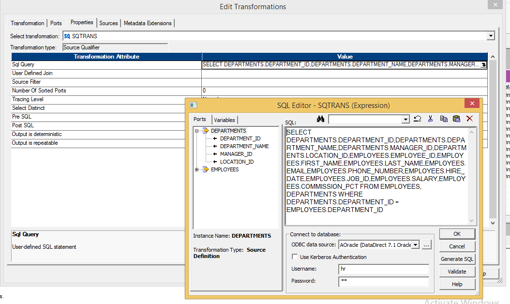
Task: Open the Select transformation dropdown
Action: click(x=490, y=35)
